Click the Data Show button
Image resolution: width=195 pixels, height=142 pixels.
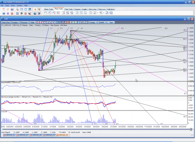6,22
